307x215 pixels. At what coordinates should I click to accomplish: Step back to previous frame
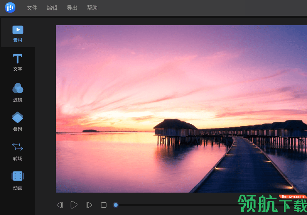[60, 205]
